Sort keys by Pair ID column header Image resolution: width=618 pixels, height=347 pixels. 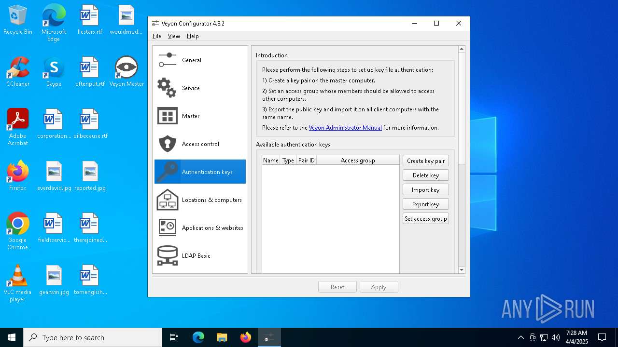click(x=307, y=160)
